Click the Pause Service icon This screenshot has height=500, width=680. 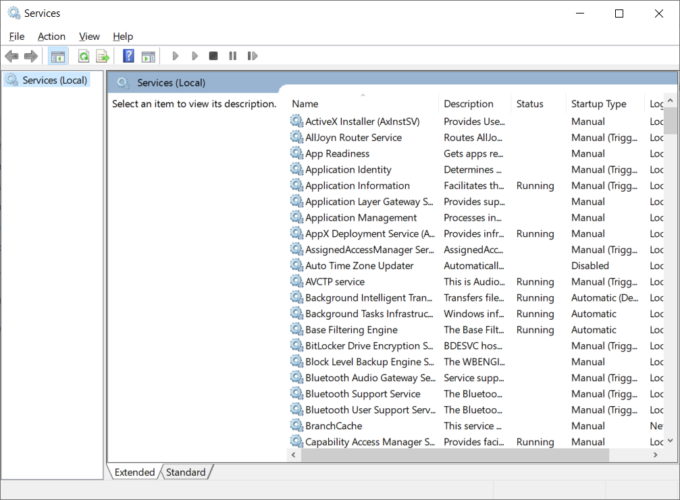(x=233, y=56)
